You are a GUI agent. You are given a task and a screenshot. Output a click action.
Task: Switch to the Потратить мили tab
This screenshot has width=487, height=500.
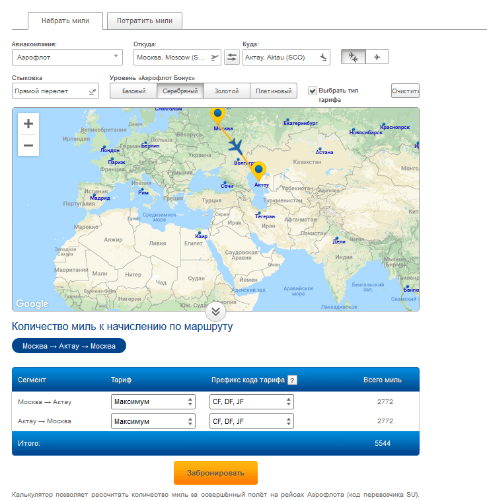[145, 21]
